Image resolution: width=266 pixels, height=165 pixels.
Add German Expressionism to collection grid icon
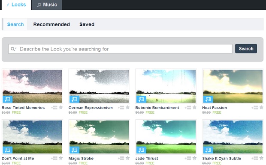click(121, 108)
